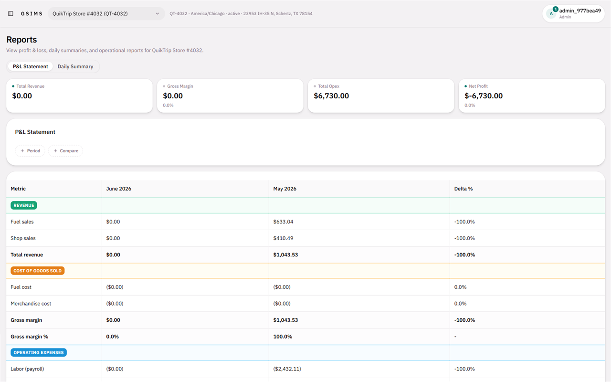
Task: Switch to the P&L Statement tab
Action: pyautogui.click(x=31, y=66)
